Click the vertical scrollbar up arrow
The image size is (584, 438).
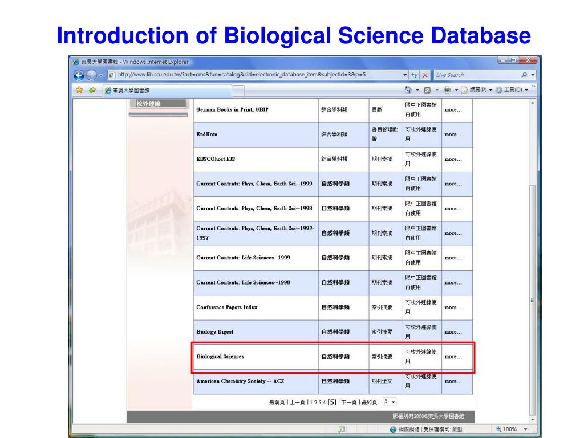(533, 103)
